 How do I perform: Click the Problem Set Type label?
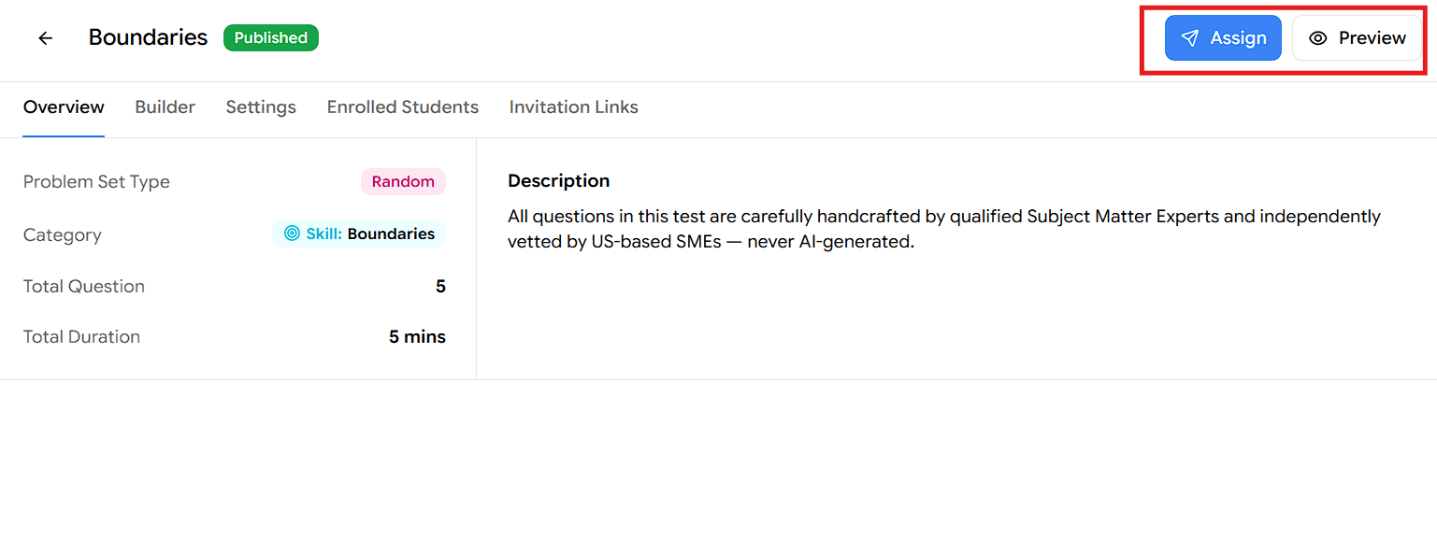click(96, 182)
